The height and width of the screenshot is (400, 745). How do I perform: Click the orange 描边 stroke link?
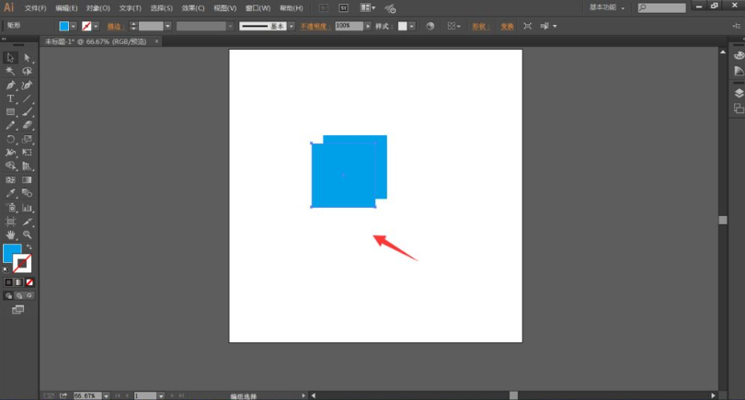[x=116, y=27]
